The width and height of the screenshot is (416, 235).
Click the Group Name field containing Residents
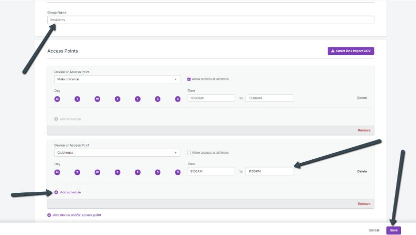point(211,20)
